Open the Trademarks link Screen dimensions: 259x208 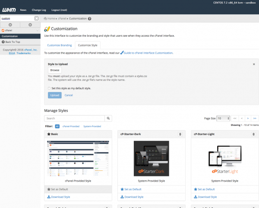pos(24,53)
